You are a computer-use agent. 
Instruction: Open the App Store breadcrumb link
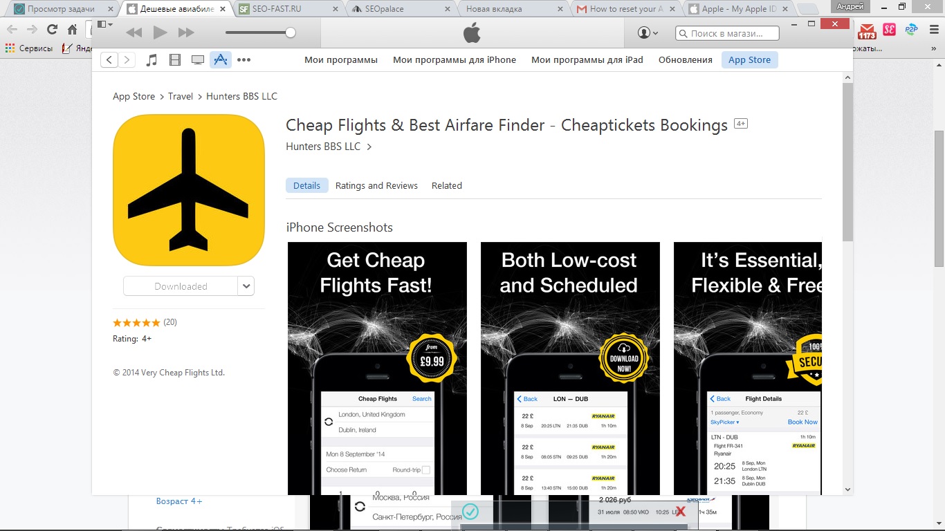coord(134,96)
